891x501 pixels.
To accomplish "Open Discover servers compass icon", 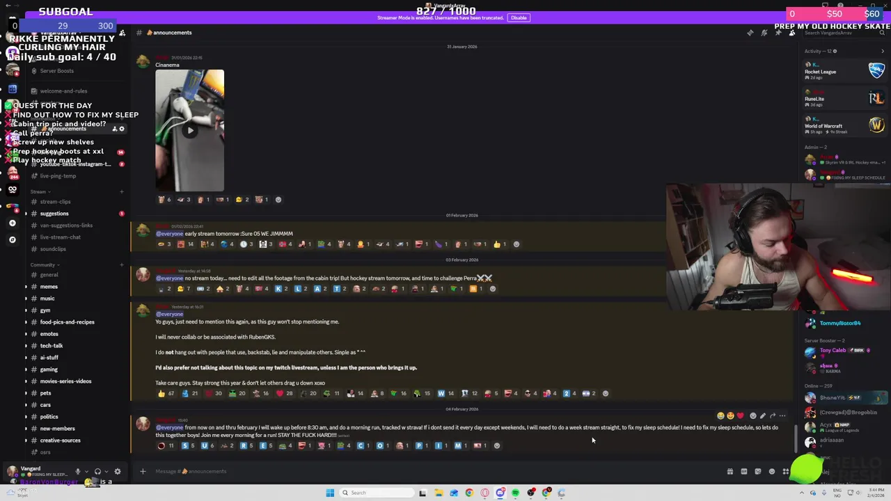I will pyautogui.click(x=12, y=239).
